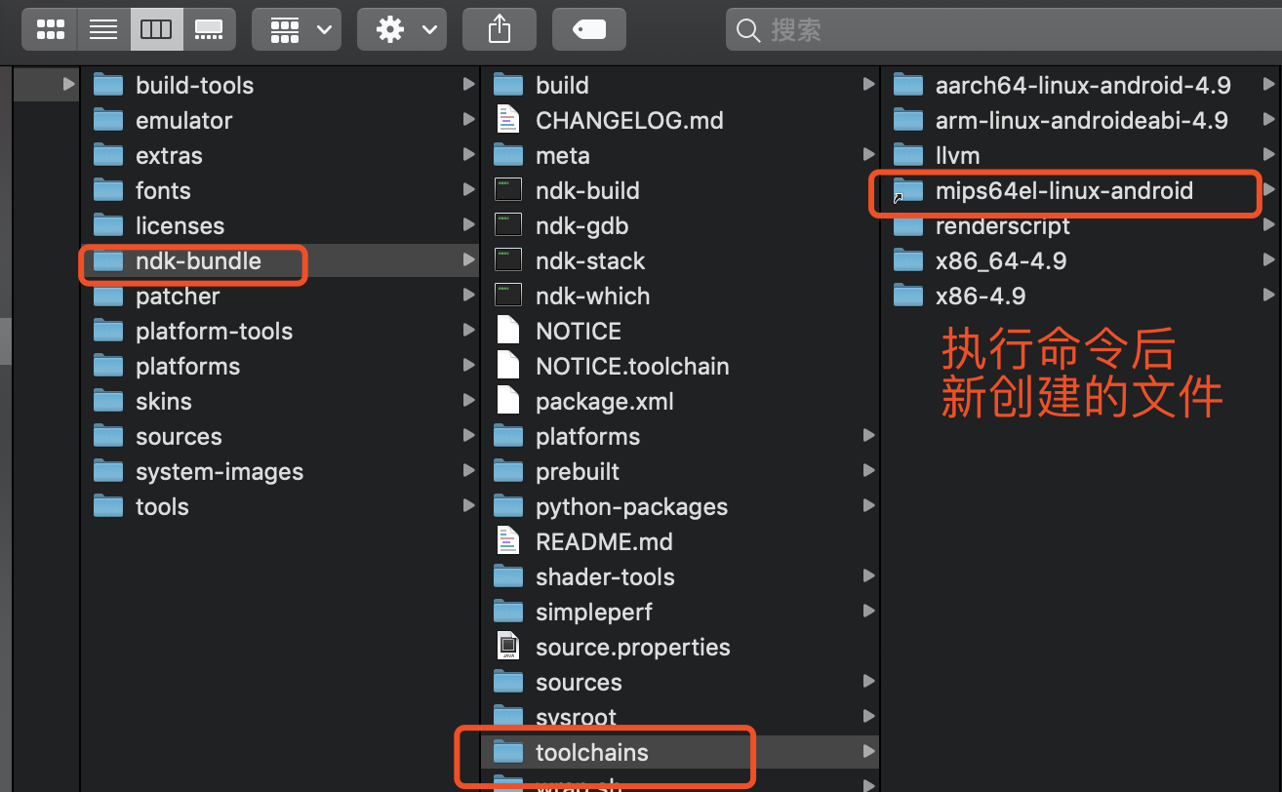Open the Share menu from the toolbar
The image size is (1282, 792).
(499, 29)
